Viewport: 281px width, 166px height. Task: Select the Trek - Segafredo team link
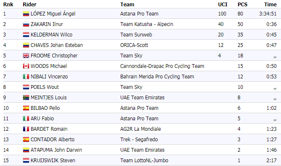(139, 140)
